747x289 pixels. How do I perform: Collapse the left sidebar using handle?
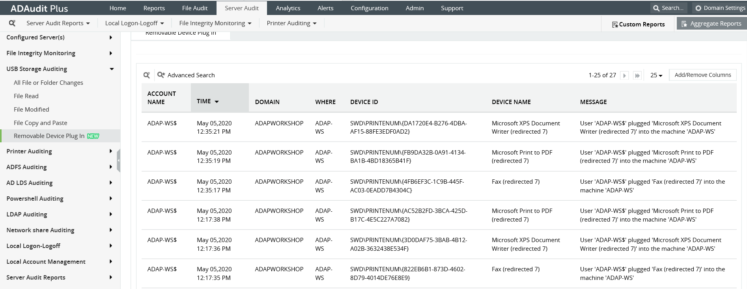(x=118, y=160)
